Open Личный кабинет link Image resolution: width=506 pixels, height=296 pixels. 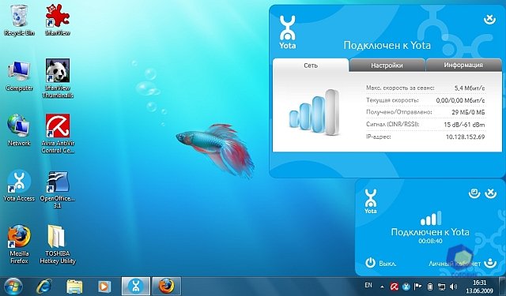click(463, 264)
